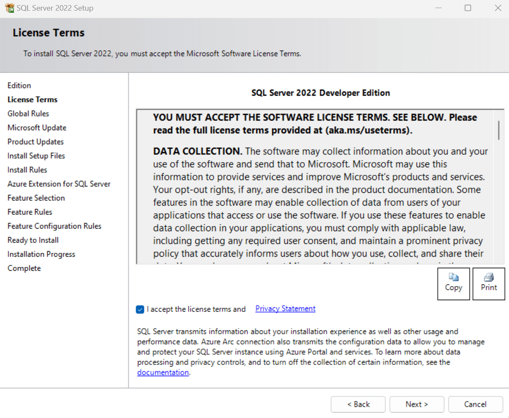The width and height of the screenshot is (509, 418).
Task: Click the Print license terms button
Action: pyautogui.click(x=489, y=284)
